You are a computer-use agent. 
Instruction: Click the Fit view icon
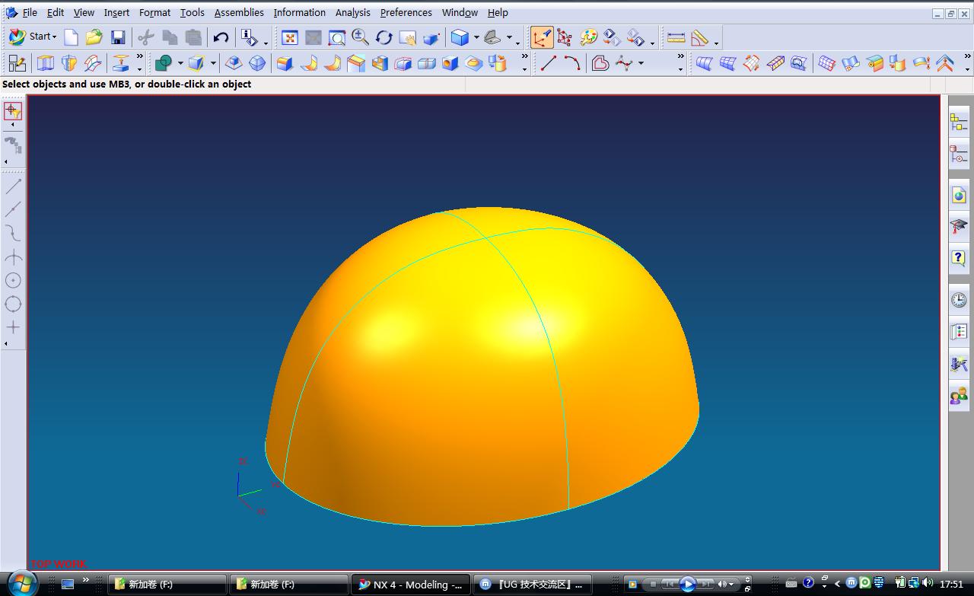click(289, 37)
